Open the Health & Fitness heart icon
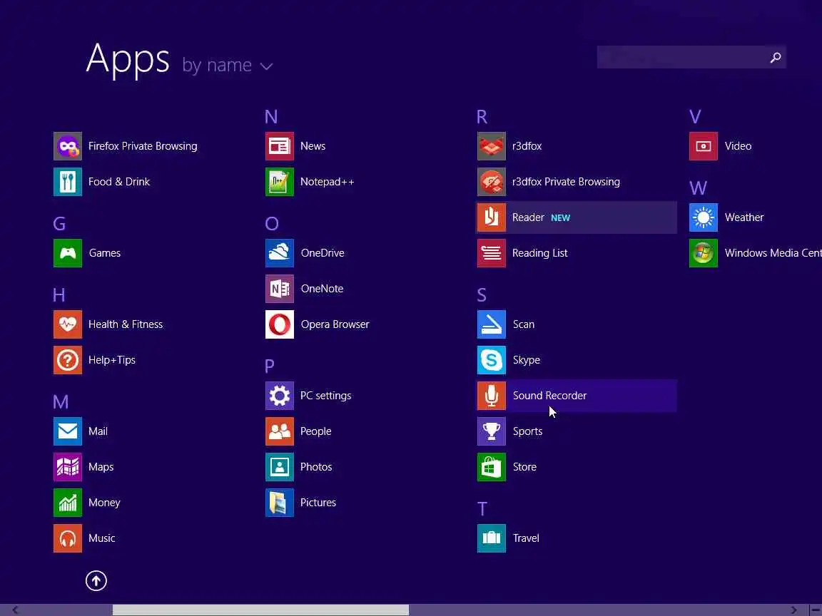Screen dimensions: 822x616 (68, 324)
